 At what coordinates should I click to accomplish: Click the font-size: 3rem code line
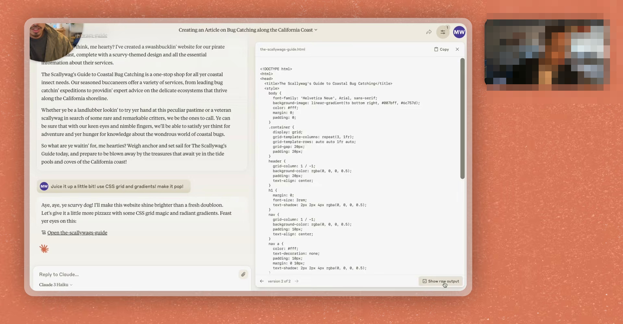(289, 200)
